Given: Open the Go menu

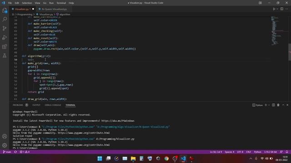Looking at the screenshot, I should coord(45,3).
